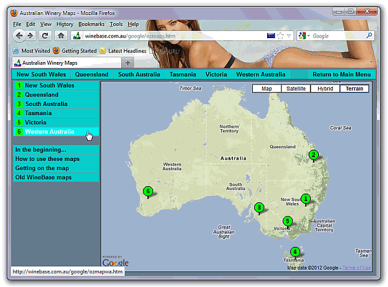Image resolution: width=388 pixels, height=287 pixels.
Task: Select sidebar item 6 Western Australia
Action: 56,132
